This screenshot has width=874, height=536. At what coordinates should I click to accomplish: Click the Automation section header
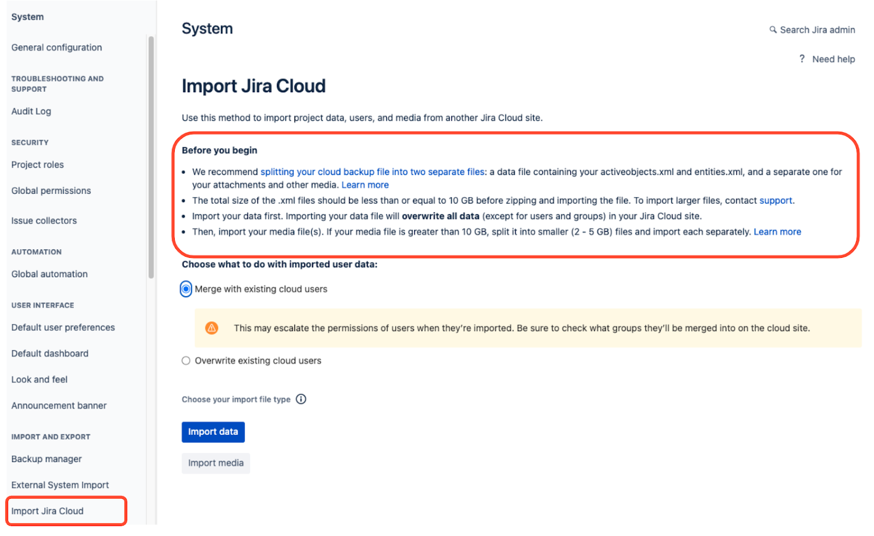pos(37,252)
